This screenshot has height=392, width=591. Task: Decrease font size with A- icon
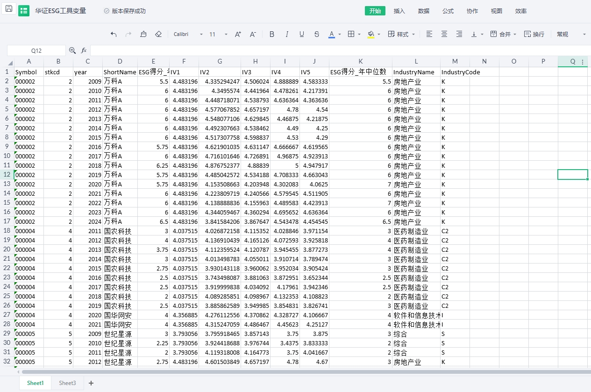(253, 34)
